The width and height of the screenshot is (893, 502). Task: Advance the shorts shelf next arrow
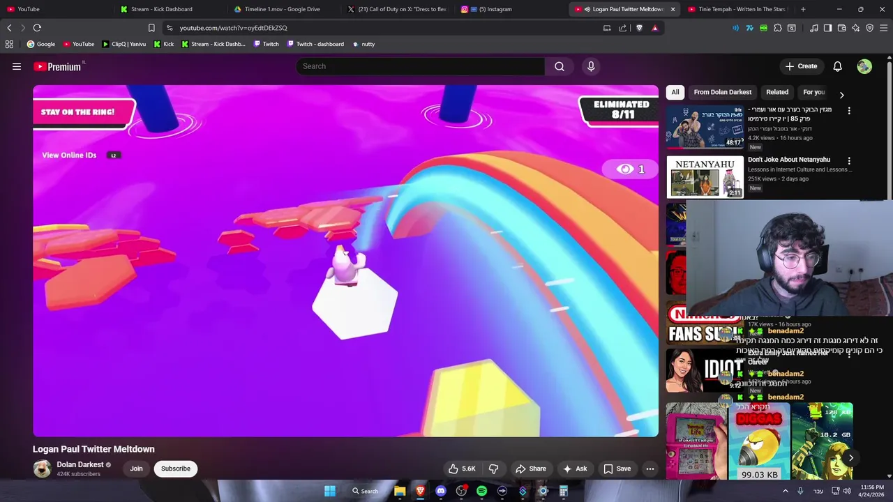pyautogui.click(x=850, y=457)
